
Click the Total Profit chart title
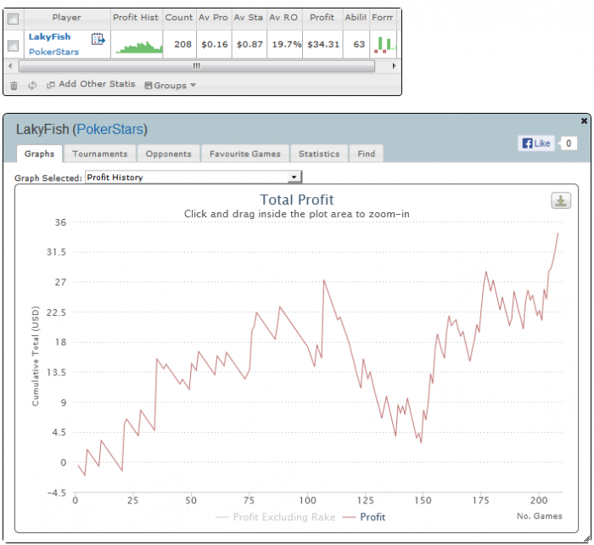click(x=297, y=199)
